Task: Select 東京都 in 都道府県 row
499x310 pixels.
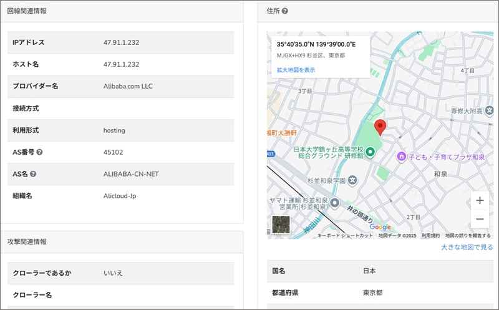Action: pos(373,293)
